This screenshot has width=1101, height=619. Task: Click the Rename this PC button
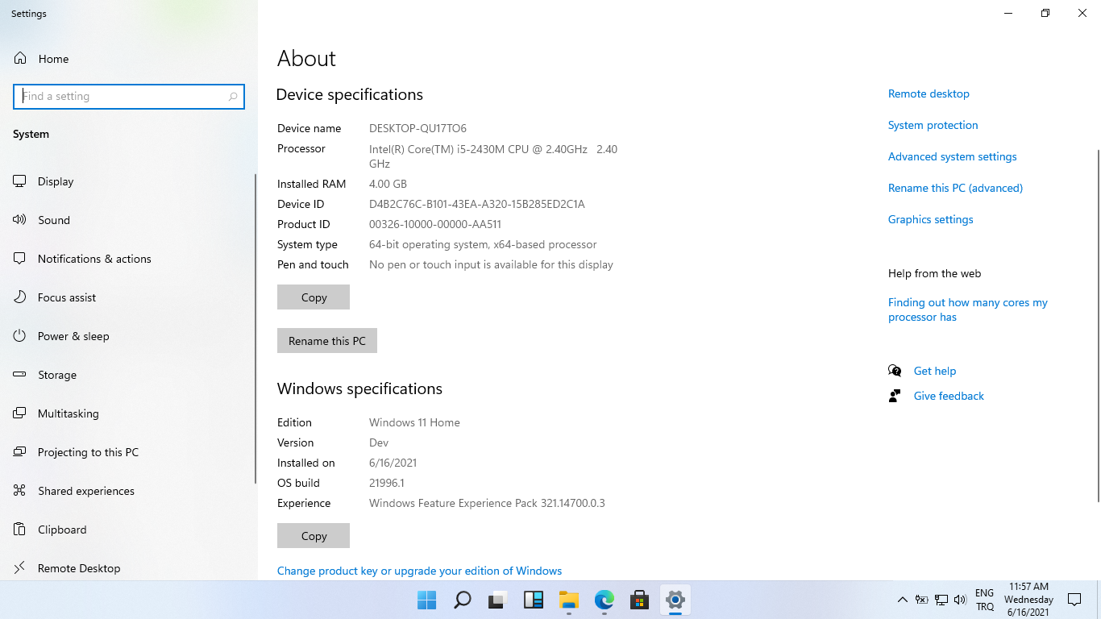(327, 341)
